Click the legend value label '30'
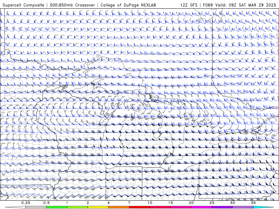Viewport: 279px width, 209px height. pos(233,203)
